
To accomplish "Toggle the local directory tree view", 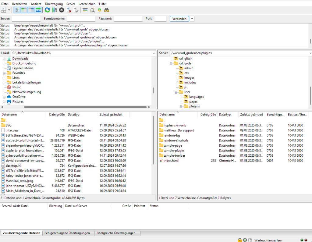I will tap(24, 10).
